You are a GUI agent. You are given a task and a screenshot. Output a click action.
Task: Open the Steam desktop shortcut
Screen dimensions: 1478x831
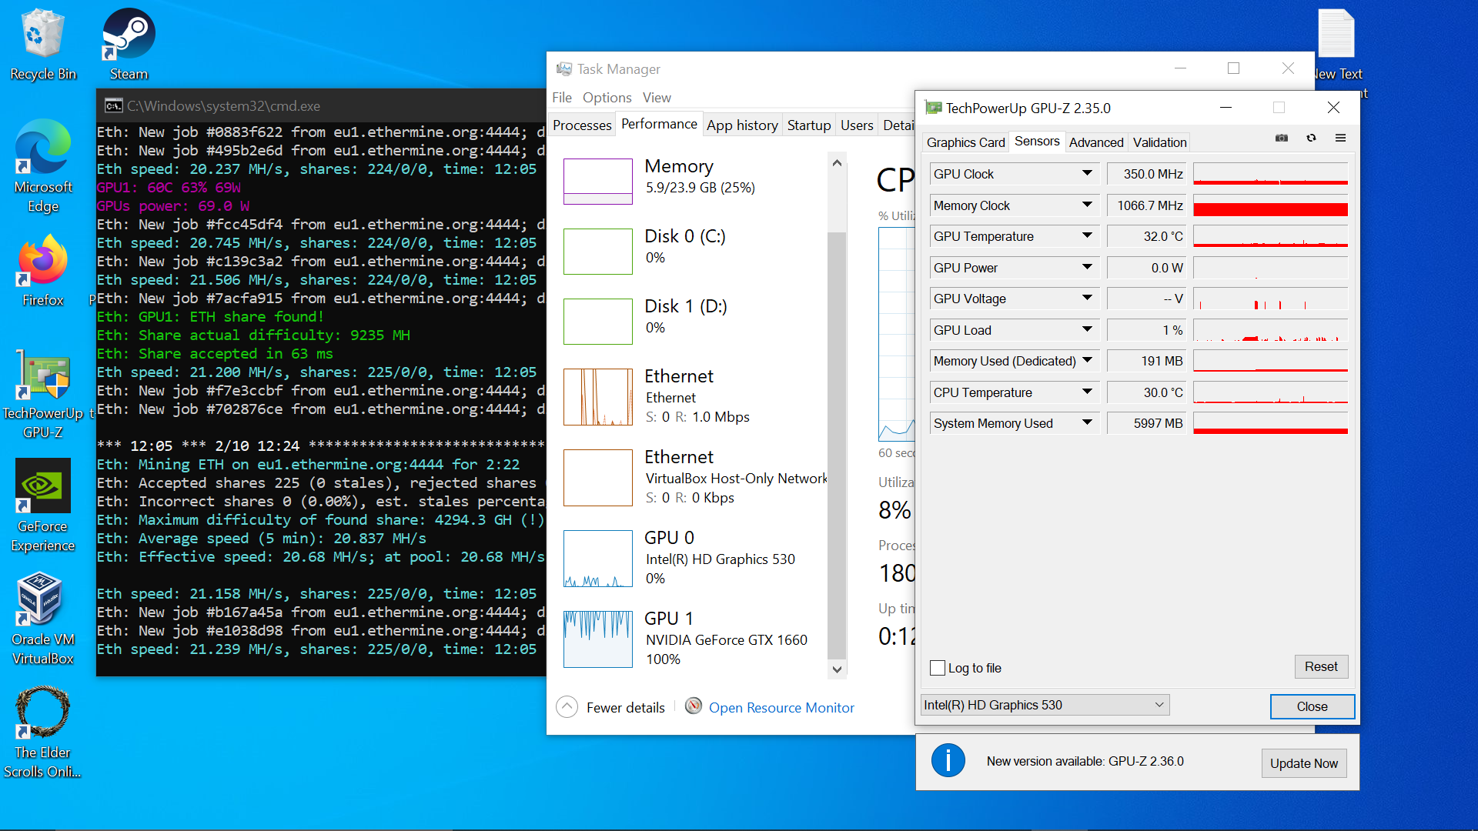point(129,44)
